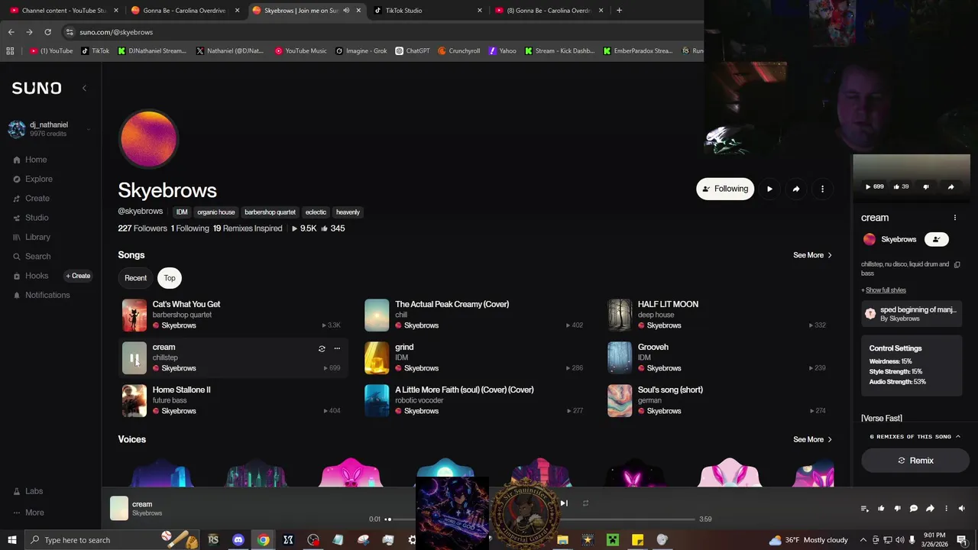Share the song from player bar
The image size is (978, 550).
coord(930,509)
